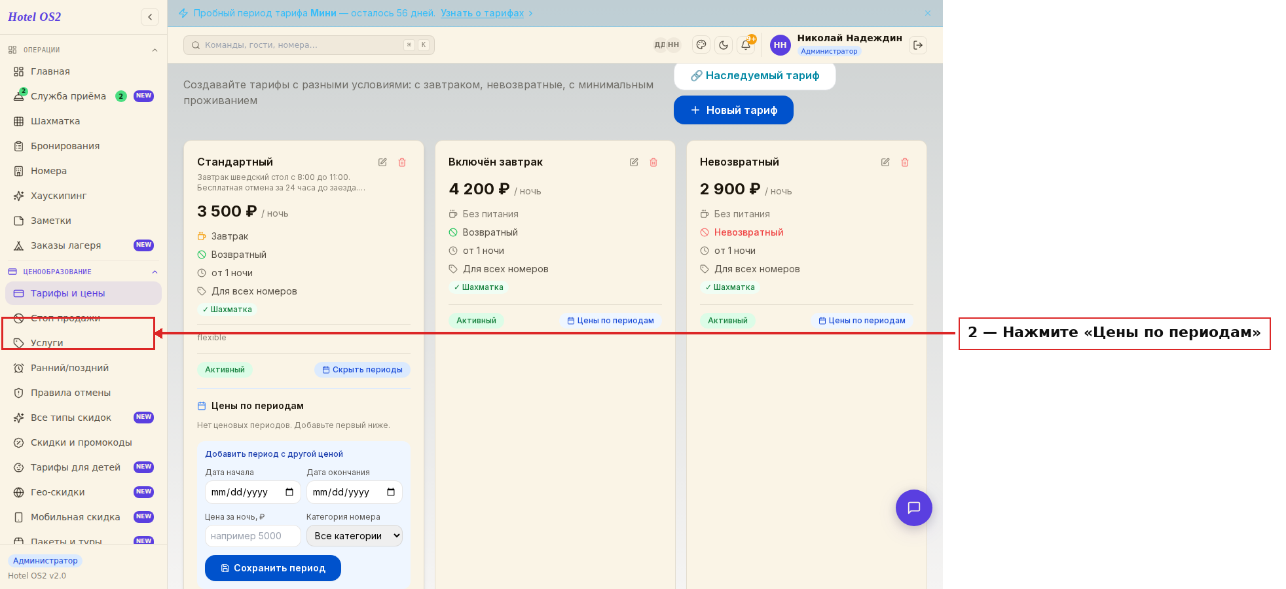Open Цены по периодам for Невозвратный

pos(862,321)
